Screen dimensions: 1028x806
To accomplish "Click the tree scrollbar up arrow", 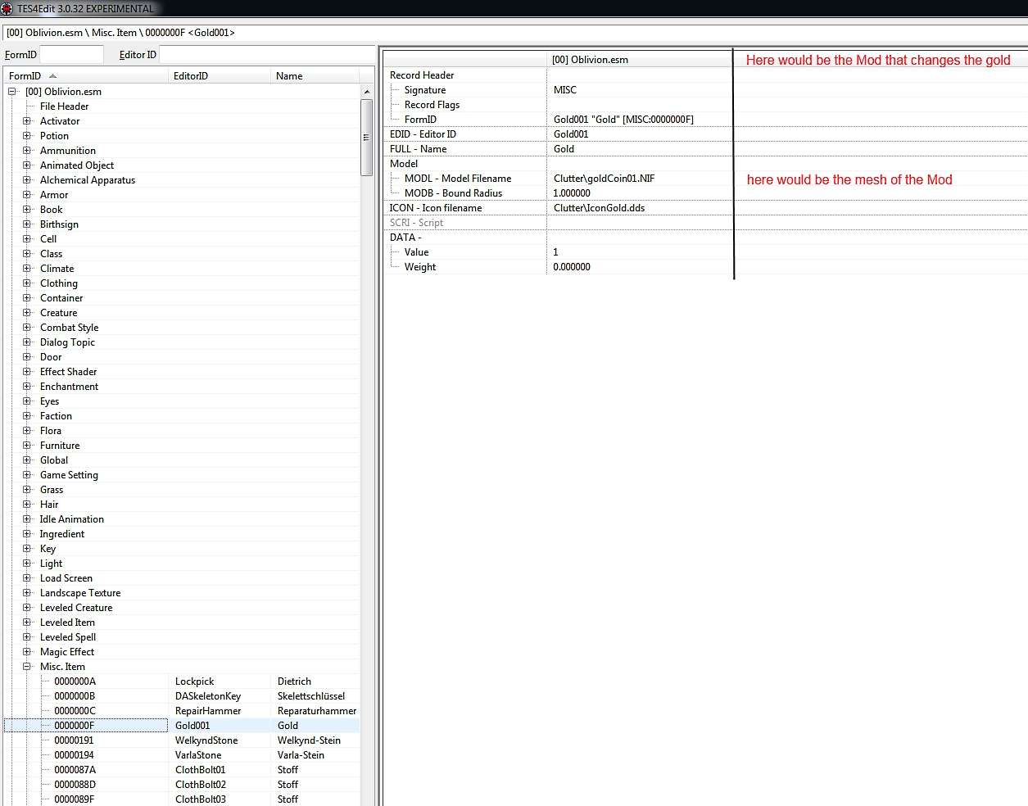I will pos(366,92).
